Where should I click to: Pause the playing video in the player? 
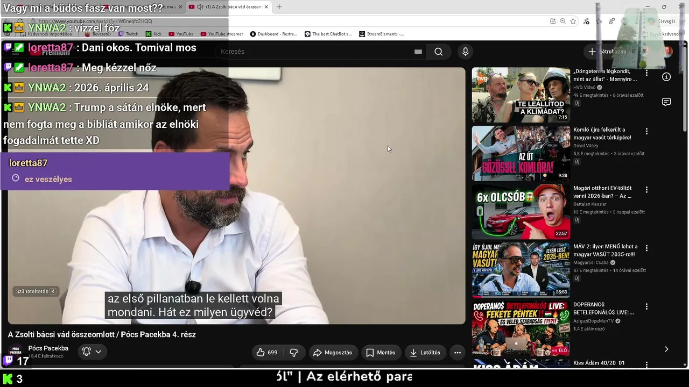[x=236, y=196]
